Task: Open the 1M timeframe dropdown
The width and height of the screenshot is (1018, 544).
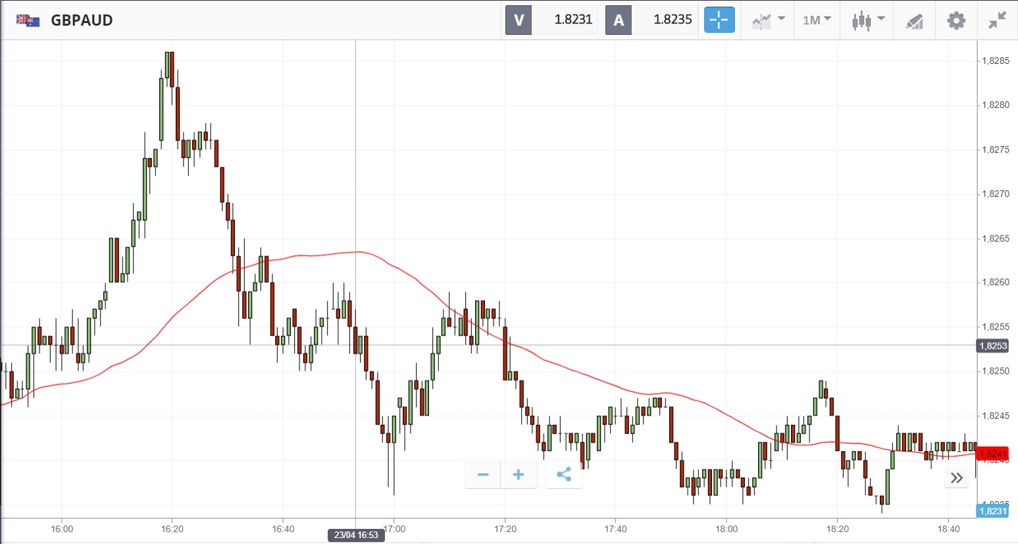Action: pyautogui.click(x=817, y=20)
